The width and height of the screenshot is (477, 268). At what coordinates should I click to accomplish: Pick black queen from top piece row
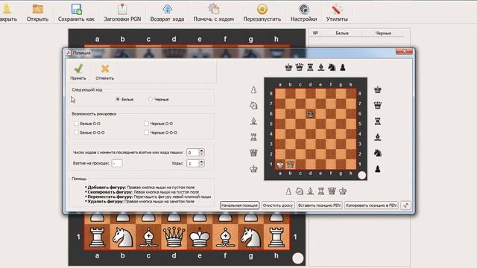point(300,67)
